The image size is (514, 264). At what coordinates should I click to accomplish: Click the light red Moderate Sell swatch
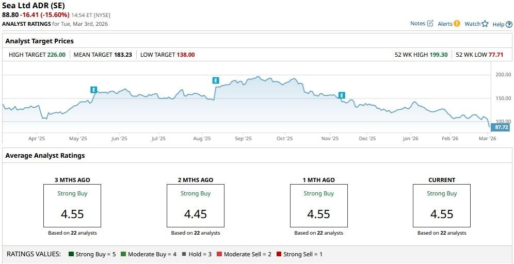[x=219, y=254]
